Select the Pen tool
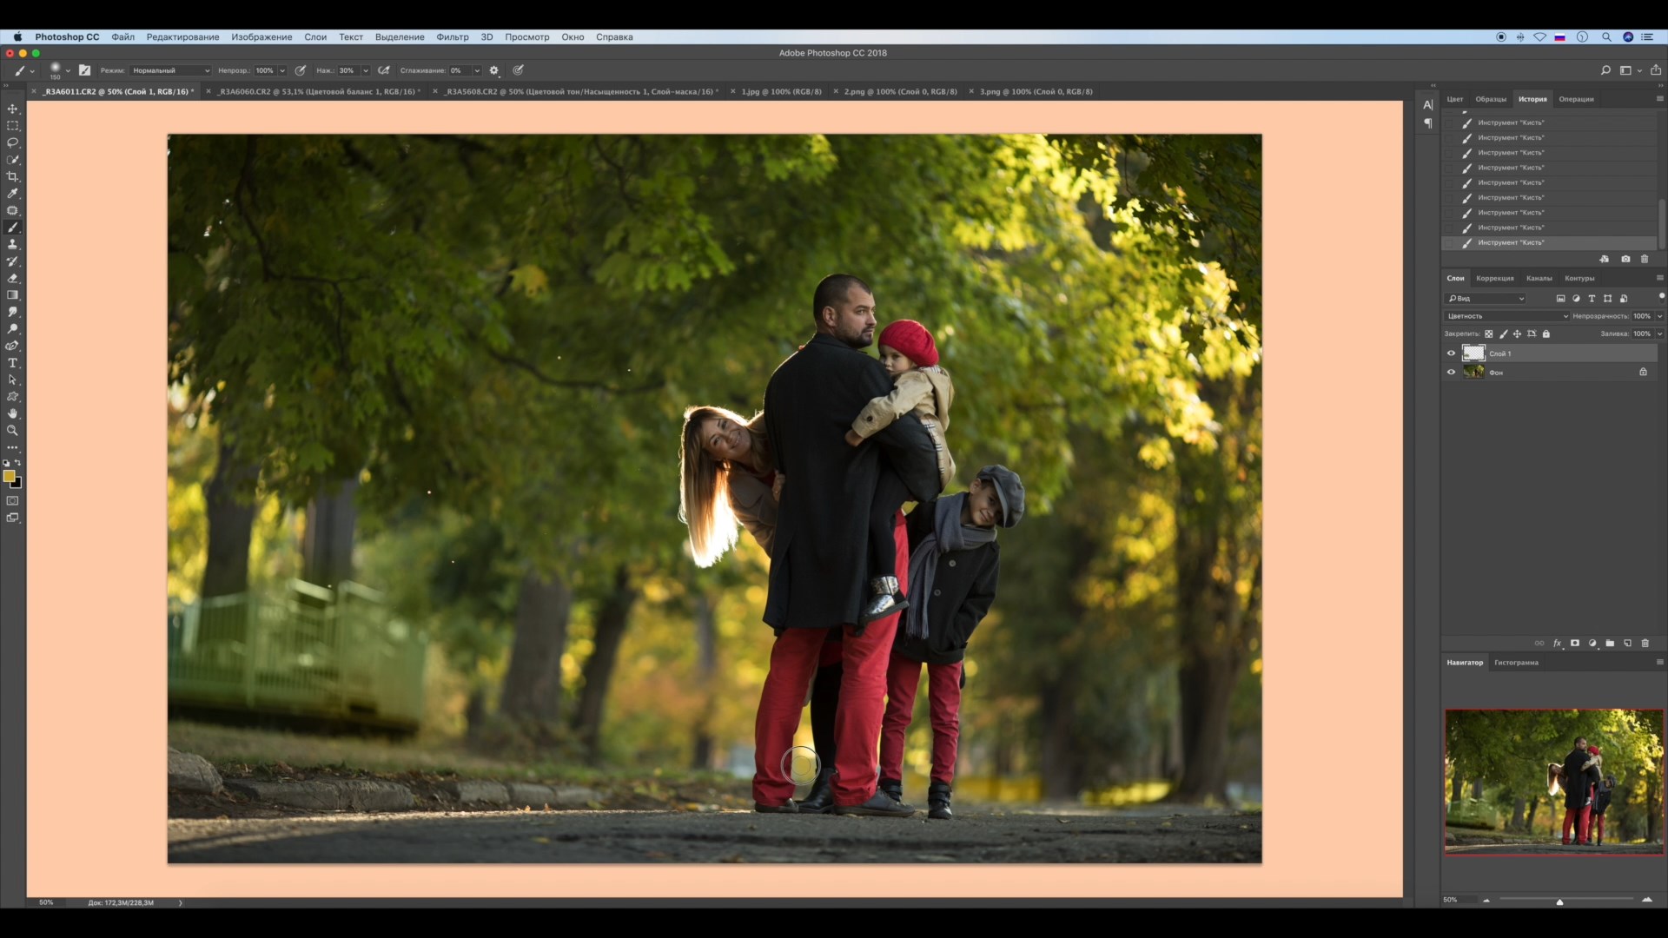1668x938 pixels. click(12, 346)
